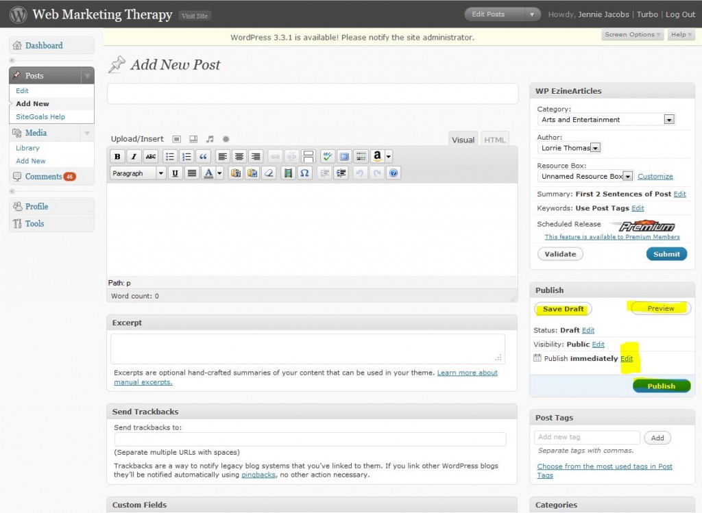This screenshot has width=702, height=513.
Task: Run the spellchecker tool
Action: (327, 157)
